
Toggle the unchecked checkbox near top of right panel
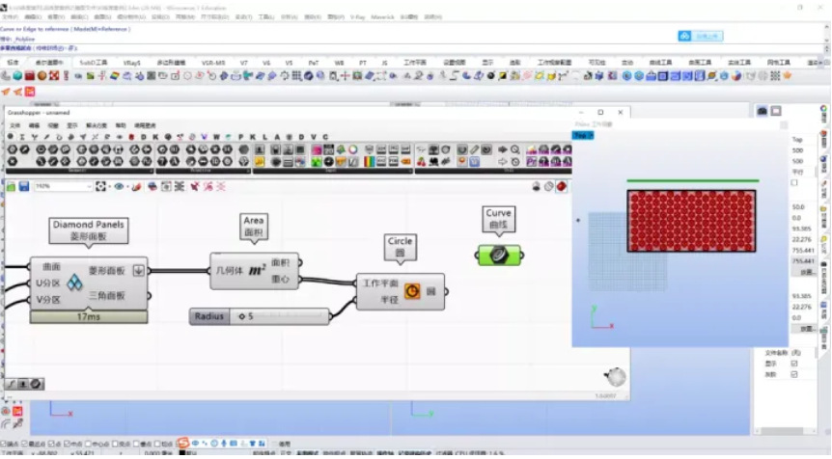point(794,183)
